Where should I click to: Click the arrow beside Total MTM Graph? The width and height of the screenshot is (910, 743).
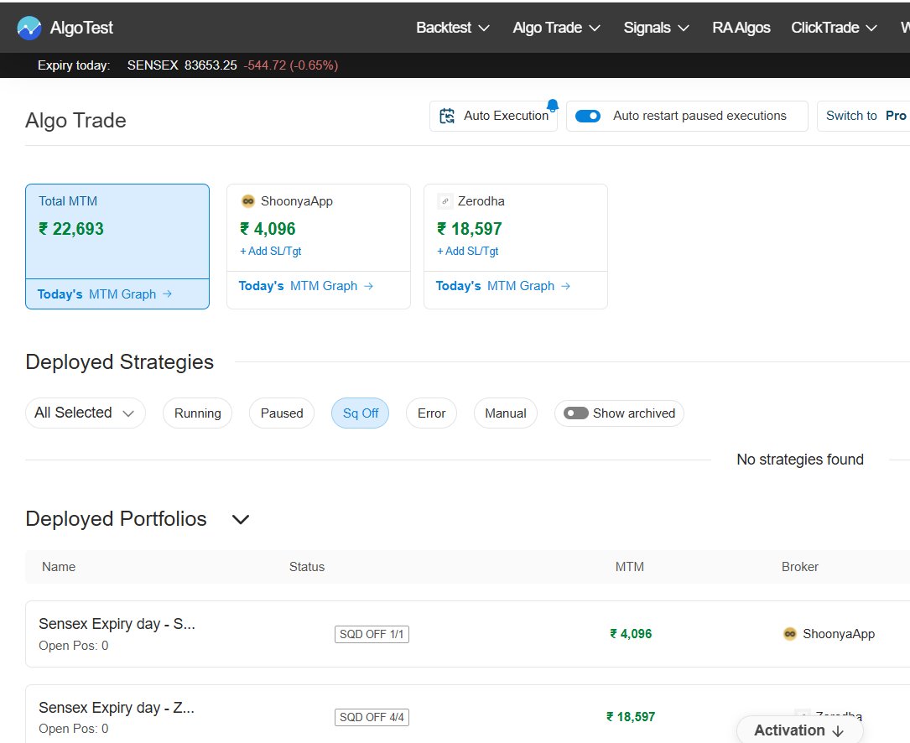(x=167, y=294)
